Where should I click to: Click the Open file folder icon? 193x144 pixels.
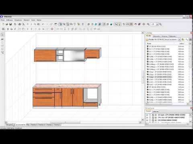7,24
